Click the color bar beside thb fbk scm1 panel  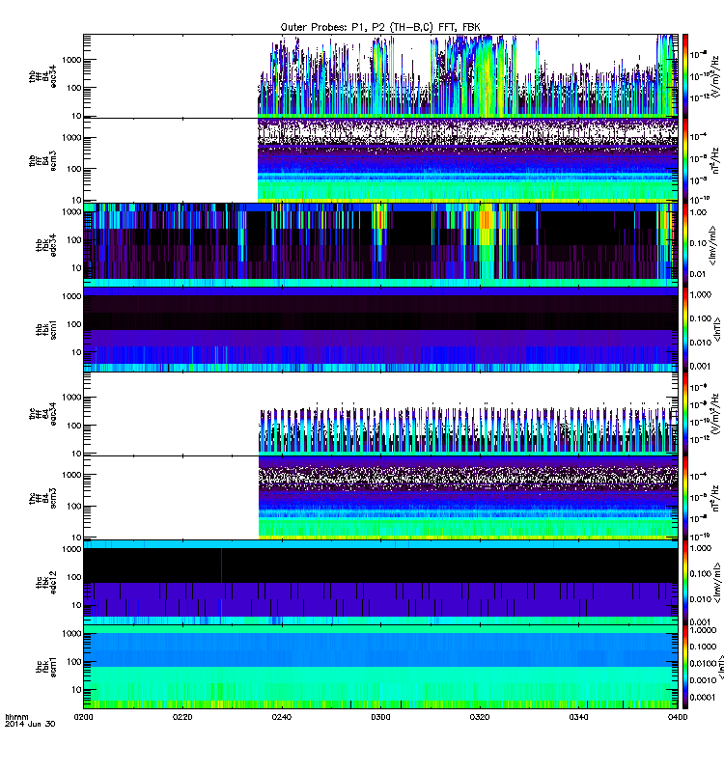[x=684, y=329]
